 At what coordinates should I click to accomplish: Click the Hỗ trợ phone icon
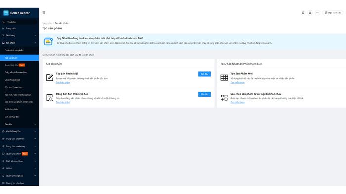pos(3,168)
